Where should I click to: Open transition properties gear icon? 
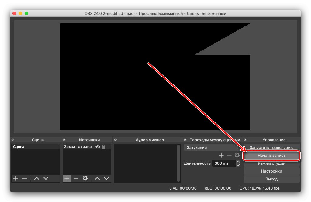tap(237, 155)
